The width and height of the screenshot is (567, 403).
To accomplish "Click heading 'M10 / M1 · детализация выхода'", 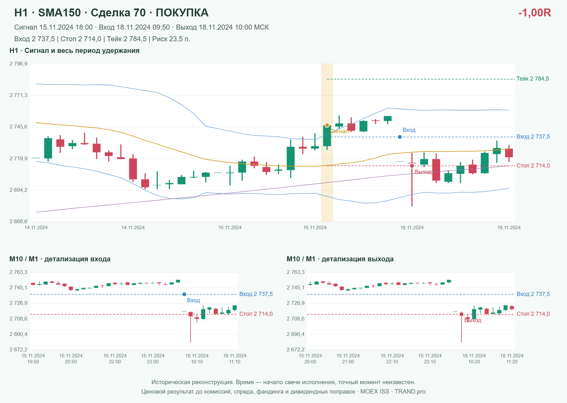I will click(340, 259).
